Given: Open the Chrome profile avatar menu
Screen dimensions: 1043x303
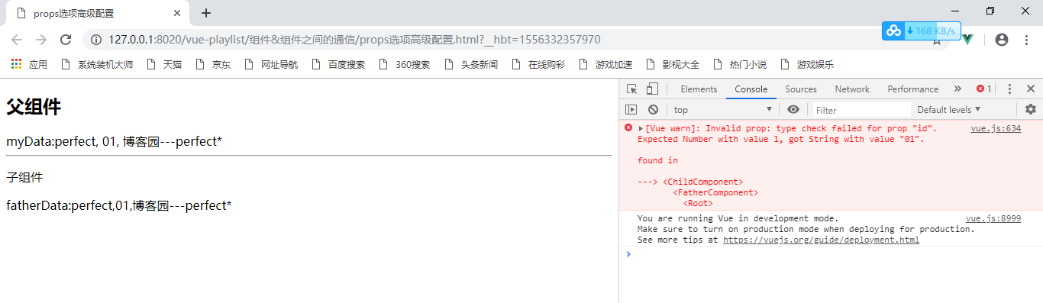Looking at the screenshot, I should tap(1002, 40).
